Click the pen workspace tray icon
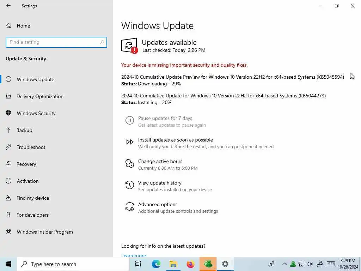 click(319, 264)
